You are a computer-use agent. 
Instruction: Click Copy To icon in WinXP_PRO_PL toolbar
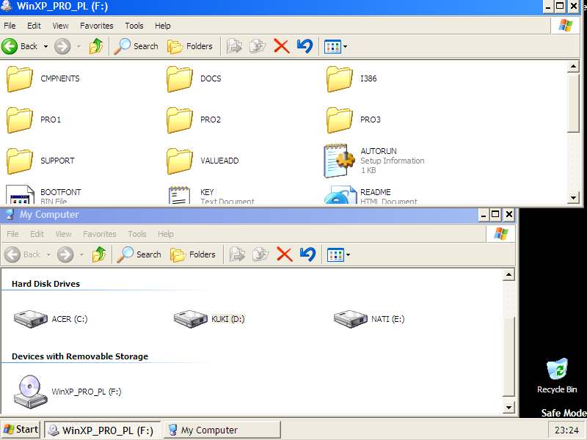point(258,46)
